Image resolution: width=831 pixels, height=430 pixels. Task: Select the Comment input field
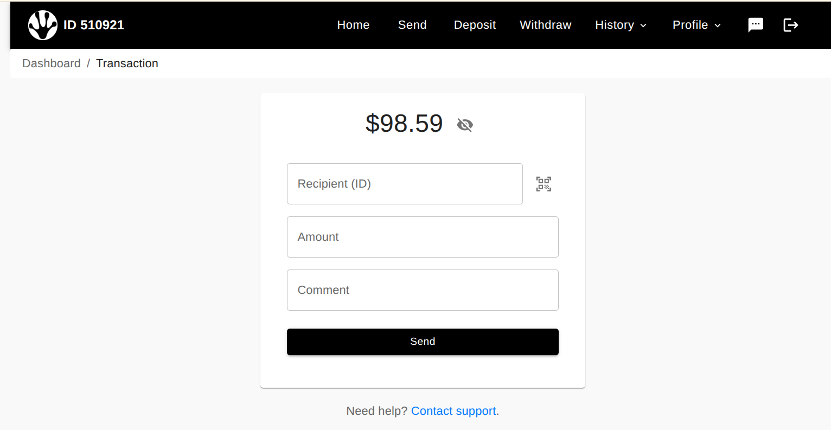423,290
